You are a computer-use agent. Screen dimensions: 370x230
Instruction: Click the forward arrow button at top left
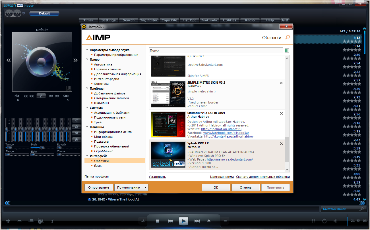[x=17, y=13]
